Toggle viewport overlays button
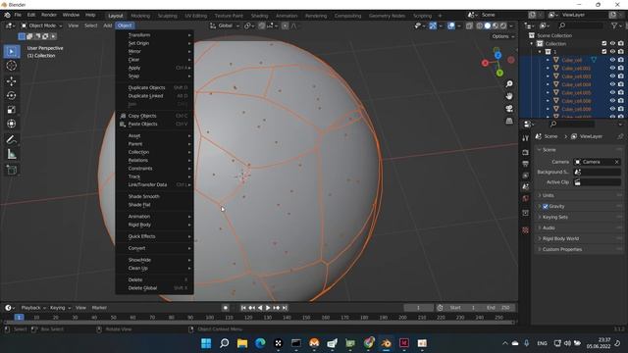Viewport: 628px width, 353px height. click(x=451, y=25)
